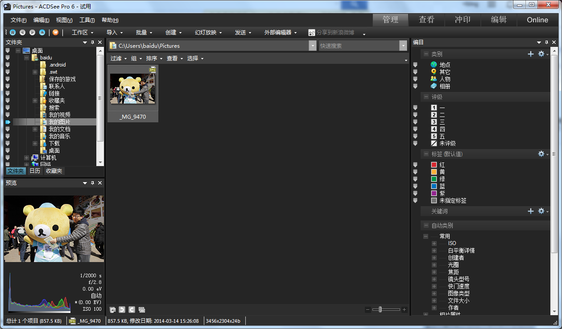Navigate back with the left arrow icon

pyautogui.click(x=22, y=32)
